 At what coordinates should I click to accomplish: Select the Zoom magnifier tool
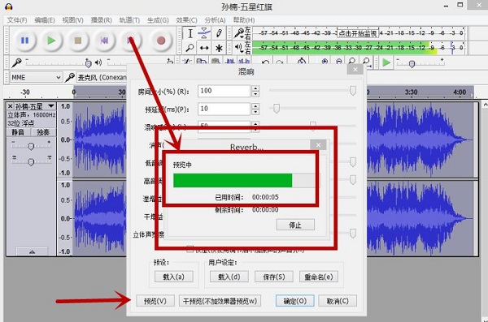[190, 48]
